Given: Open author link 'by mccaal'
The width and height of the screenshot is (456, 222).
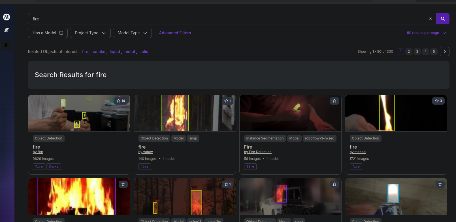Looking at the screenshot, I should pyautogui.click(x=358, y=152).
